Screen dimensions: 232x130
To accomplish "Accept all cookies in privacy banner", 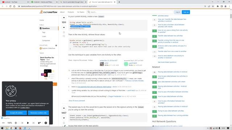I will click(16, 113).
